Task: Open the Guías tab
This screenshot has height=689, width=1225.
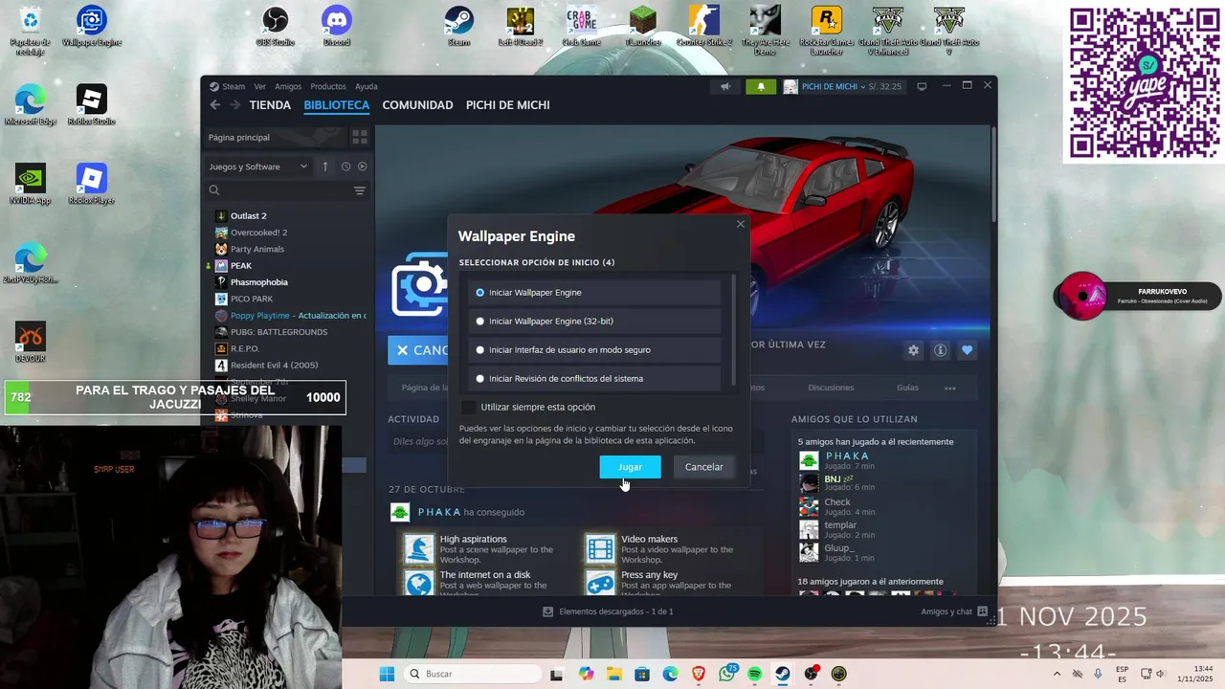Action: click(x=907, y=388)
